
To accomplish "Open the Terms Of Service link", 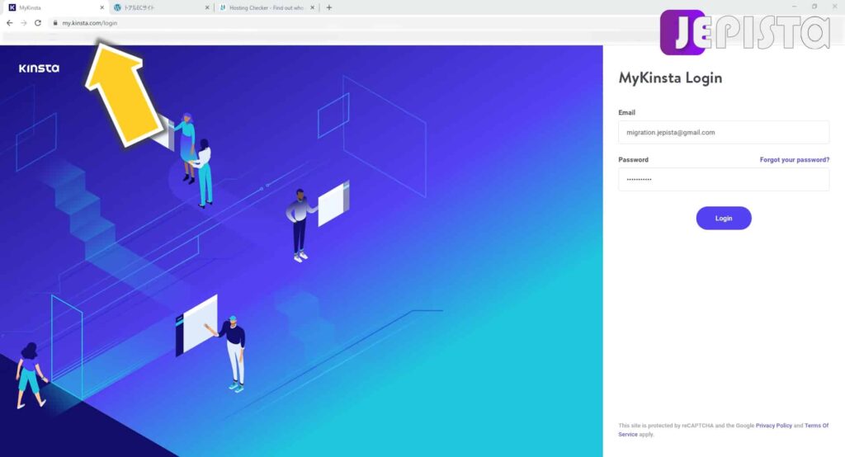I will [x=816, y=426].
